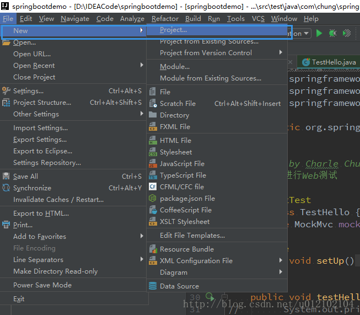Image resolution: width=360 pixels, height=315 pixels.
Task: Close the editor tab left of TestHello.java
Action: (x=290, y=62)
